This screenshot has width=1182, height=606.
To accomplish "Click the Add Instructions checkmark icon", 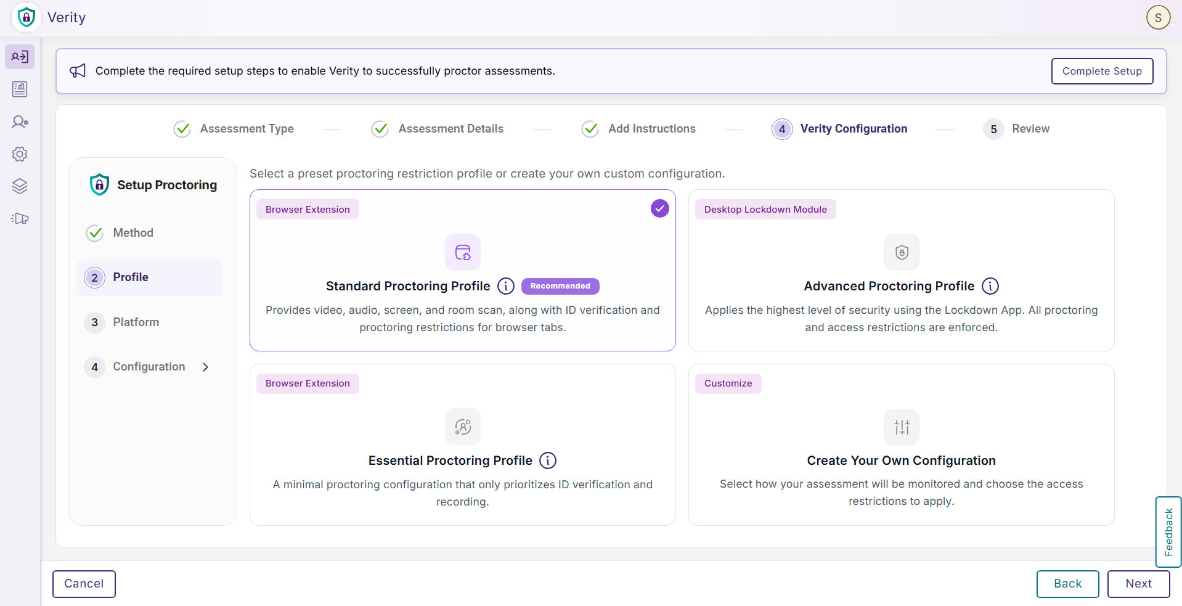I will point(590,129).
